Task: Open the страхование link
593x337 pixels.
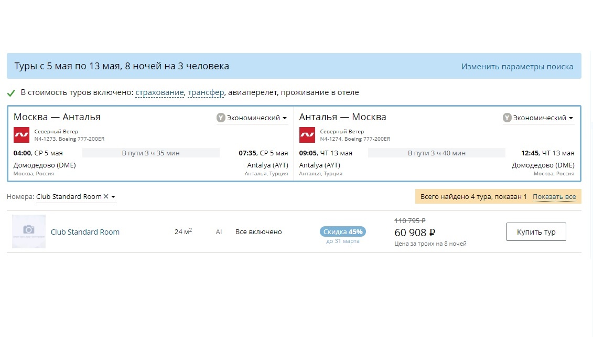Action: 159,92
